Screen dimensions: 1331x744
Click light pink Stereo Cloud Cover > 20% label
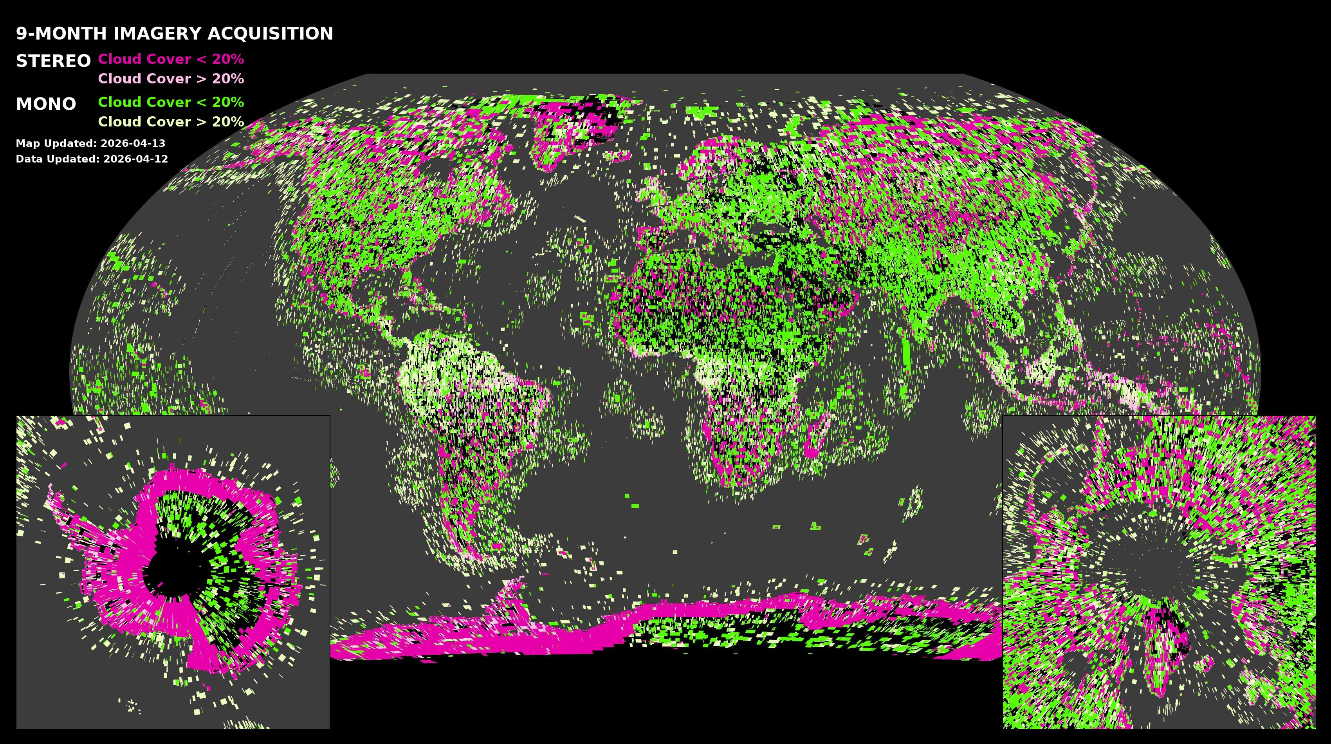(x=171, y=79)
